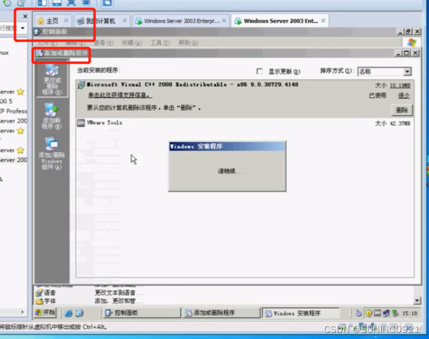The height and width of the screenshot is (339, 429).
Task: Click the VMware Tools tray icon
Action: pos(378,313)
